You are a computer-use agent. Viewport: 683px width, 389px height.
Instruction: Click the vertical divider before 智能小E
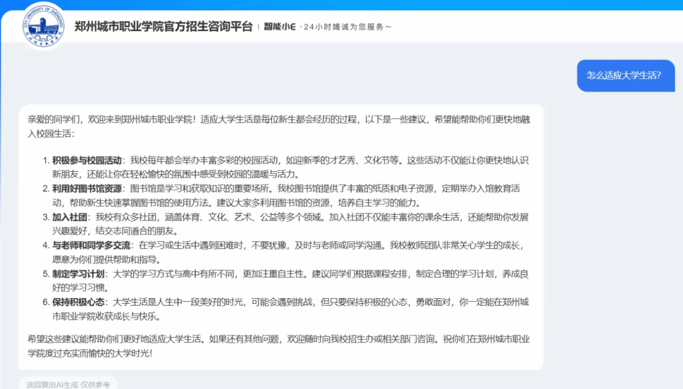pos(258,27)
